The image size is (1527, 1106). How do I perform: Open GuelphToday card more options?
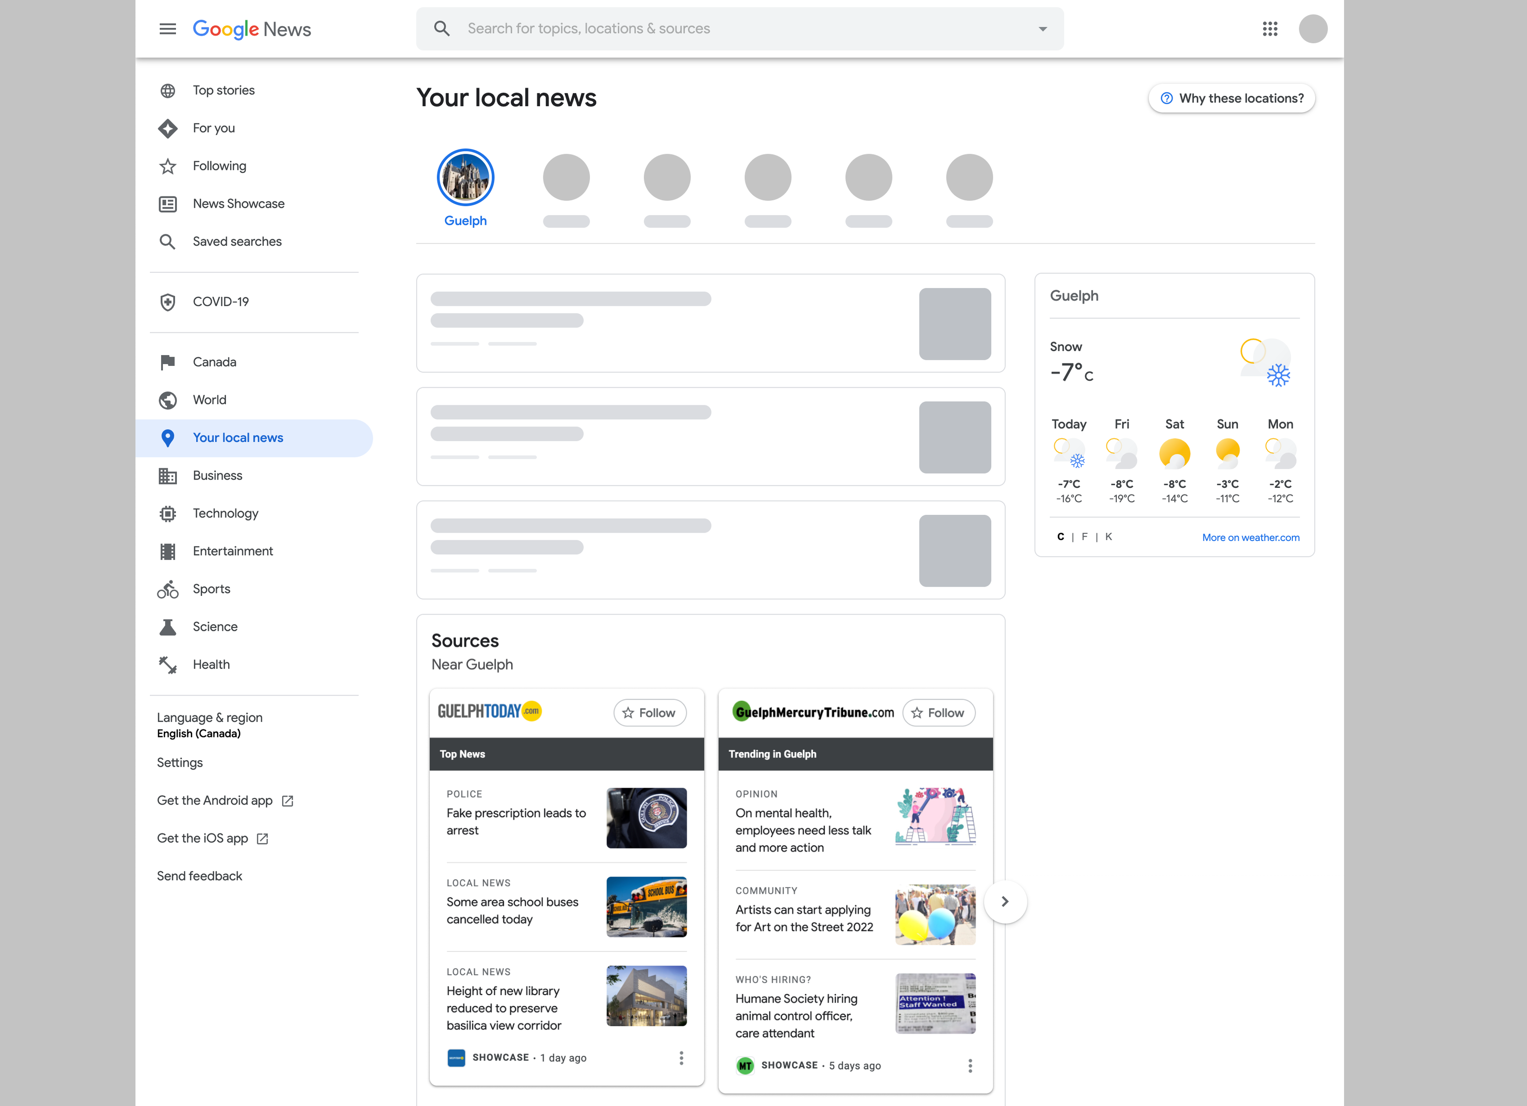[x=682, y=1058]
